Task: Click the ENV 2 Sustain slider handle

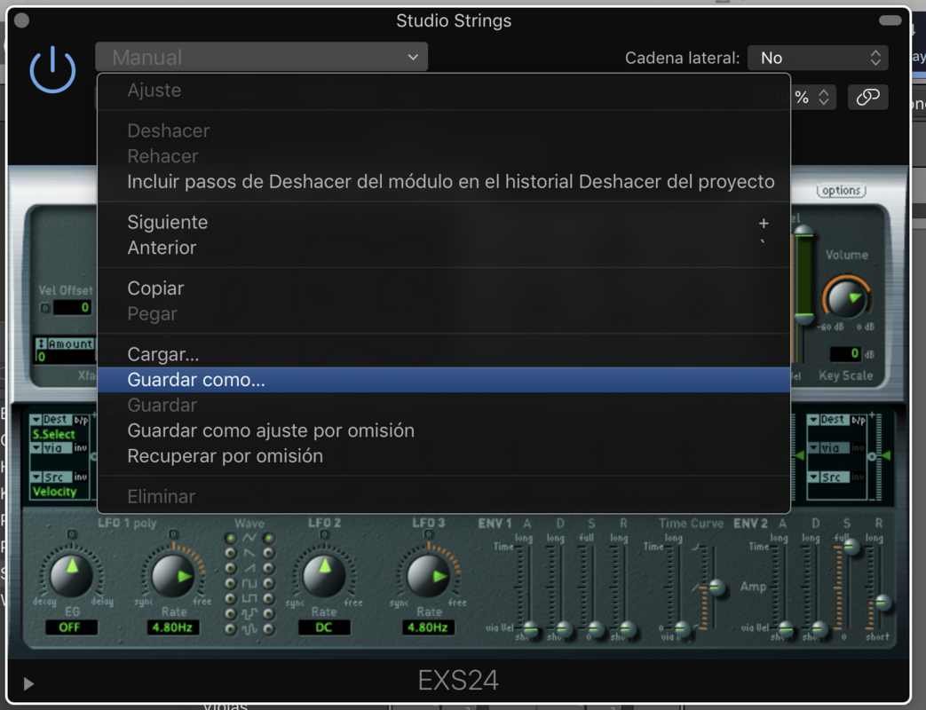Action: (851, 547)
